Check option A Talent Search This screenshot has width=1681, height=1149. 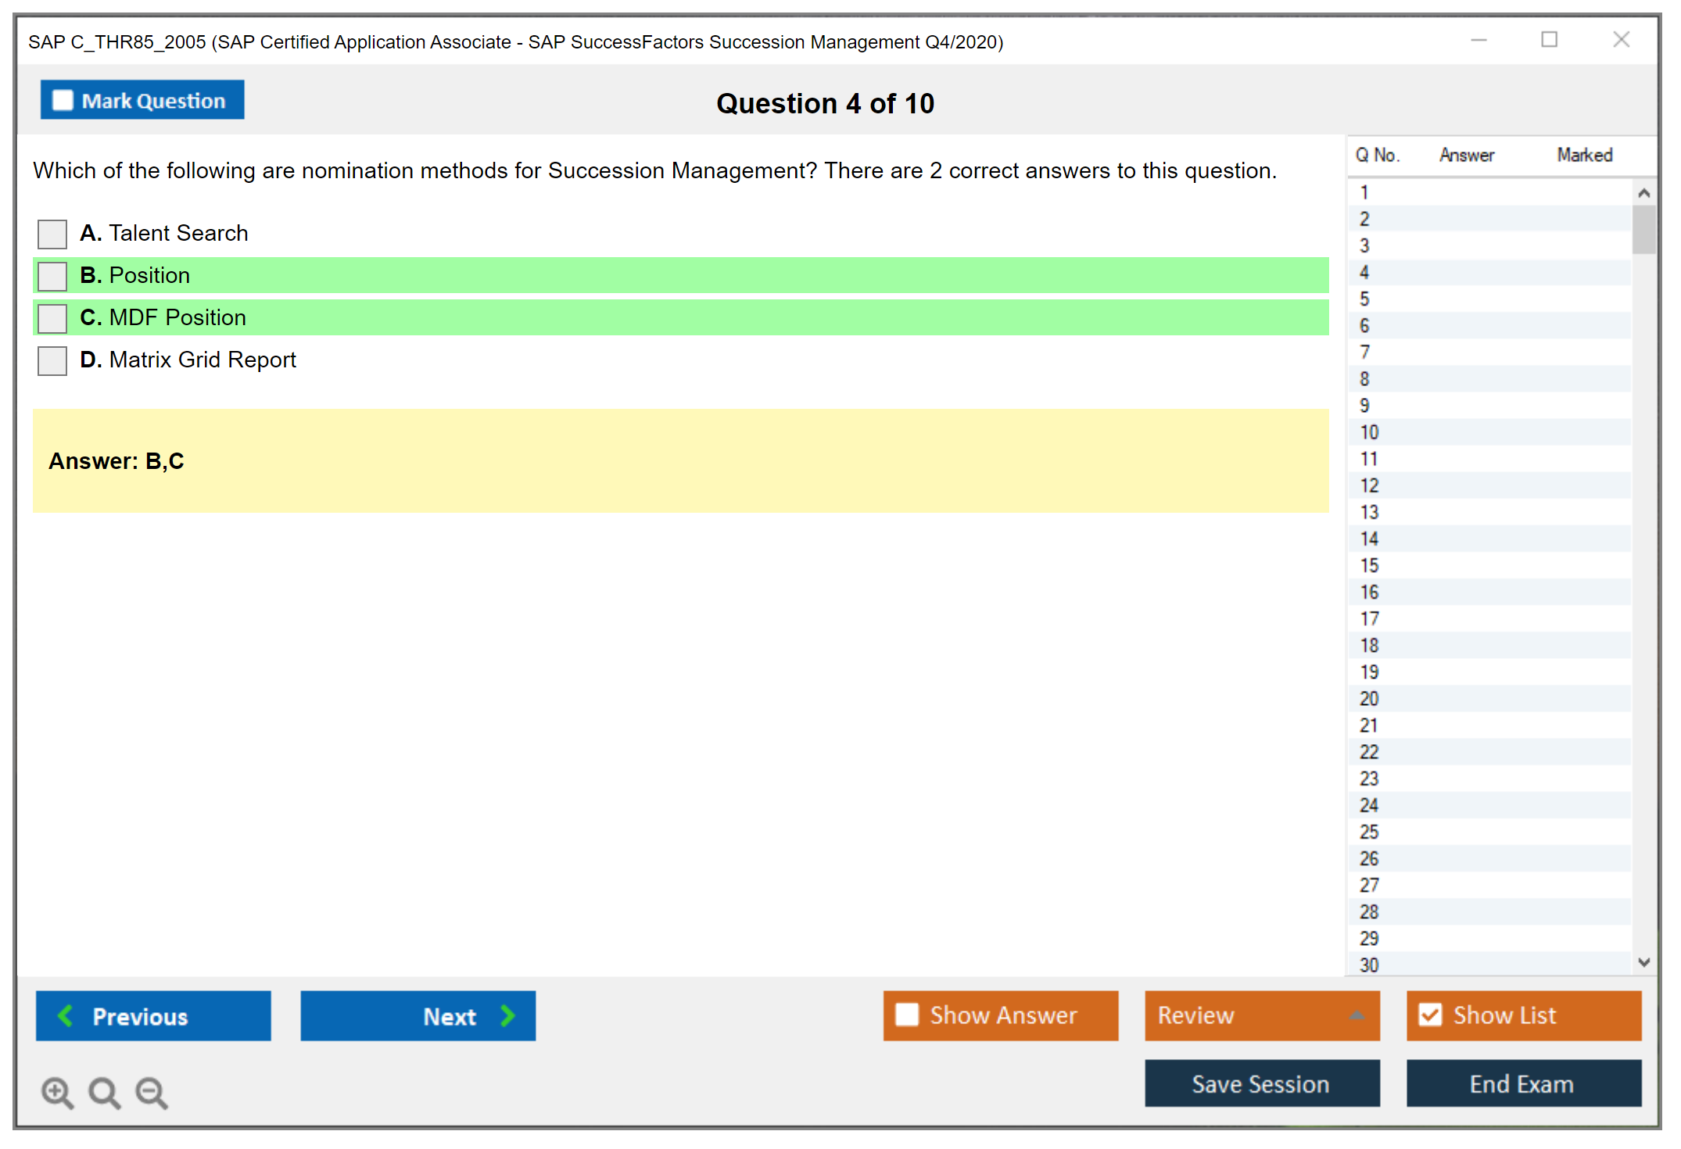click(52, 234)
